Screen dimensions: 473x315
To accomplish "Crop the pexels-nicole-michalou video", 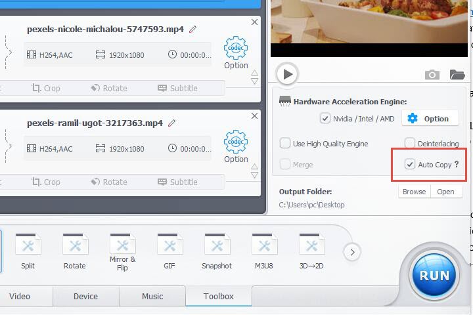I will [x=46, y=88].
